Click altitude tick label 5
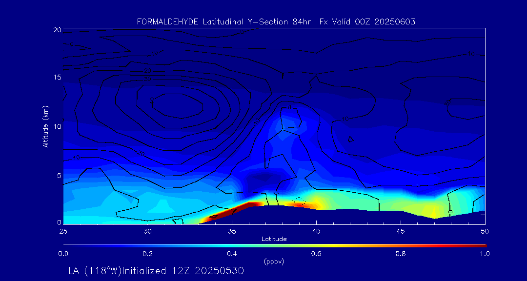Viewport: 527px width, 281px height. pyautogui.click(x=59, y=175)
